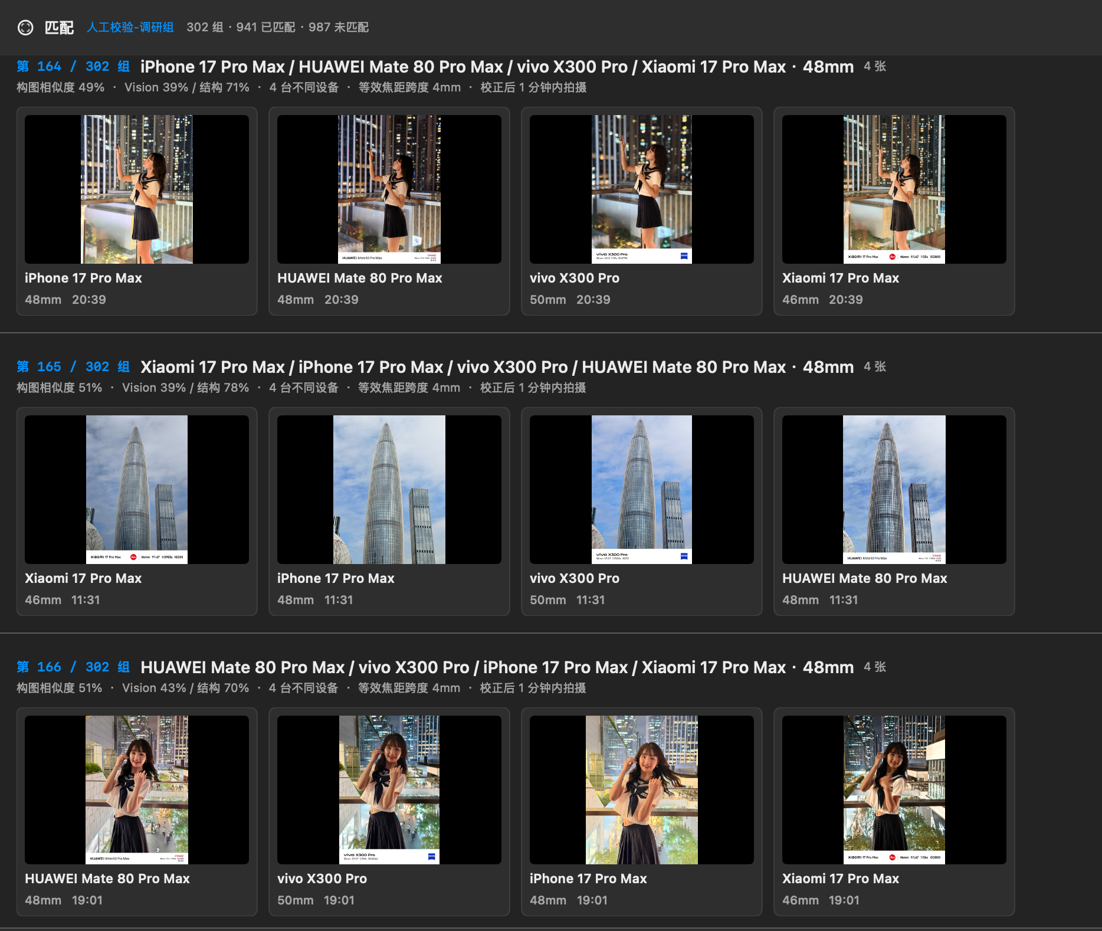This screenshot has height=931, width=1102.
Task: Click the 46mm 19:01 metadata line
Action: 821,900
